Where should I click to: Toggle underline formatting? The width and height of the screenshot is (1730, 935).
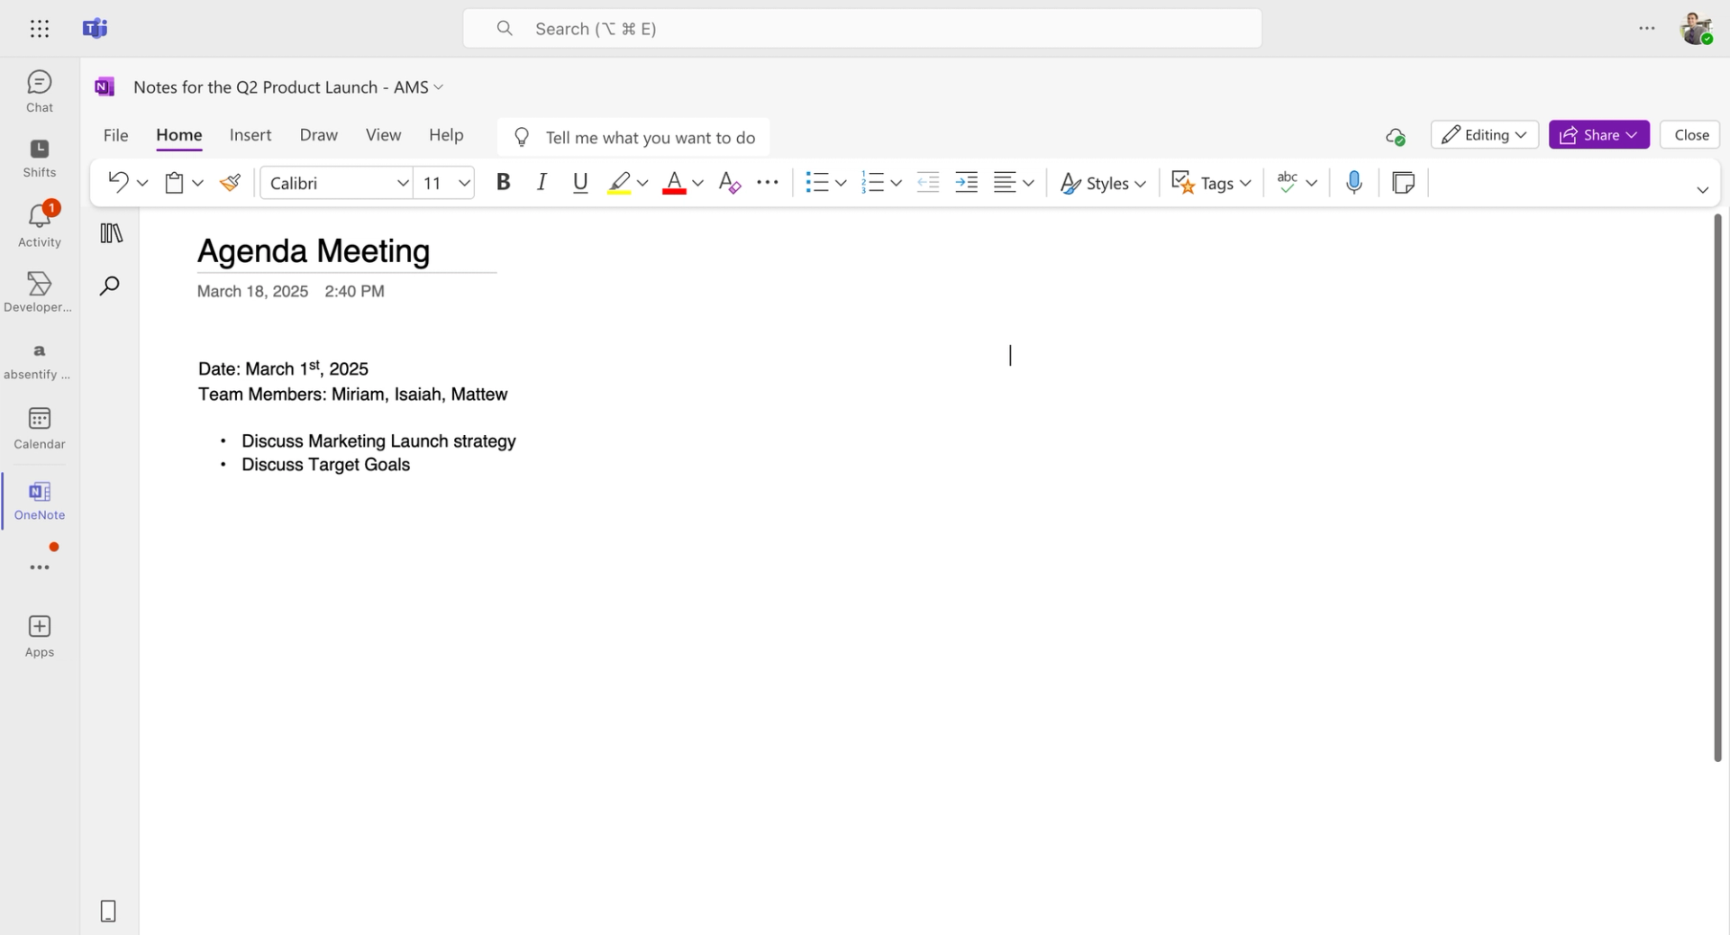click(x=580, y=183)
